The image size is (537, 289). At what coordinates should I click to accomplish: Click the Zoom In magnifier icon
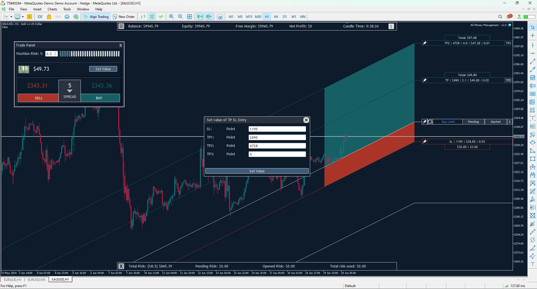[171, 17]
